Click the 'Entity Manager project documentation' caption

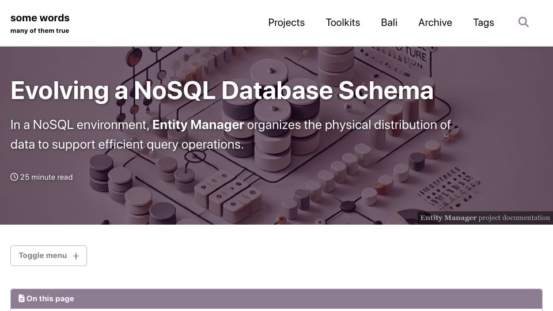[485, 218]
